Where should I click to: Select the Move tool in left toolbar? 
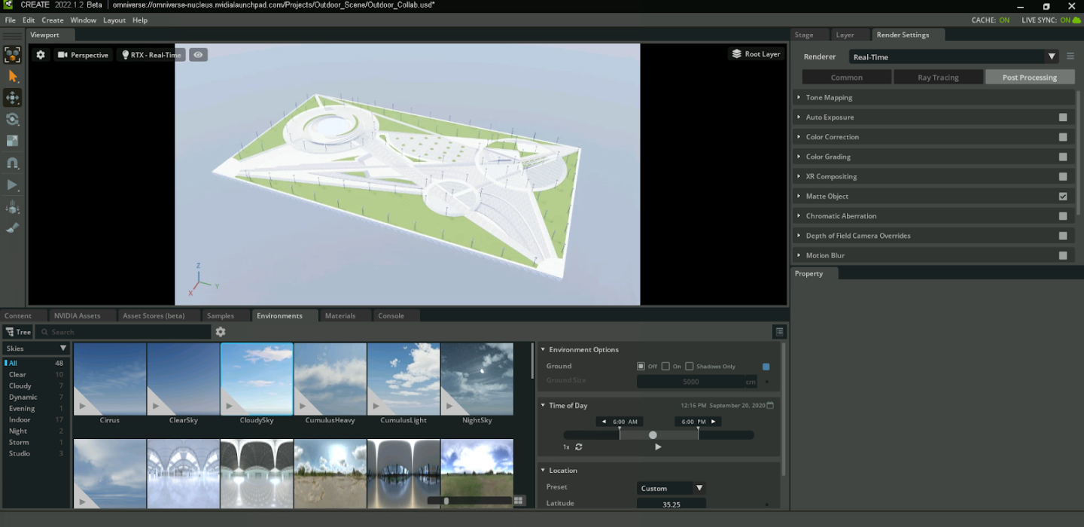(x=12, y=98)
